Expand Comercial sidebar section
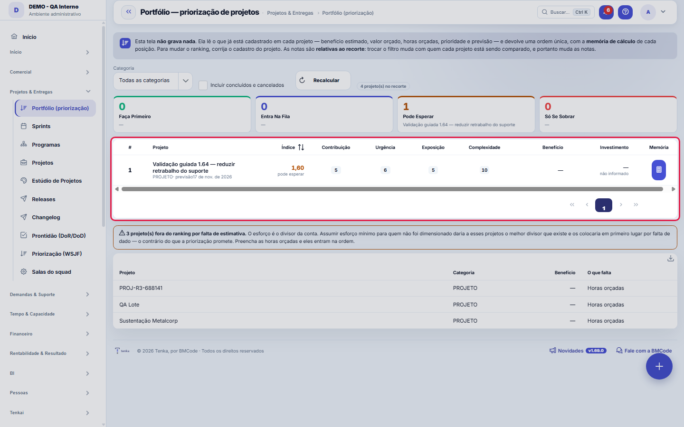Image resolution: width=684 pixels, height=427 pixels. tap(50, 72)
